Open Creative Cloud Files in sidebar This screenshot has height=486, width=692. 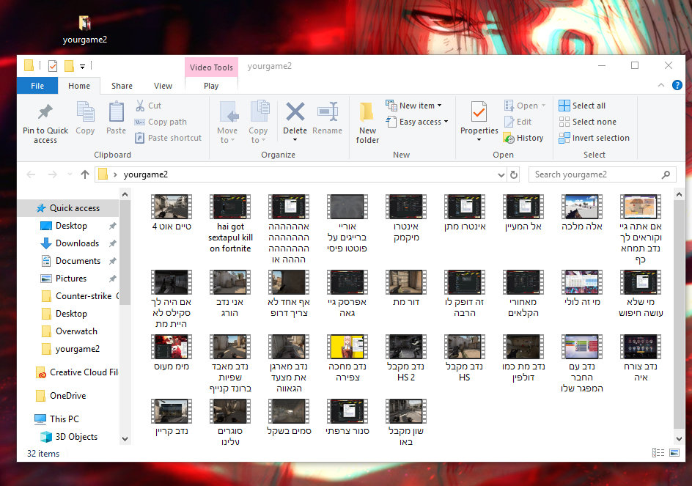[x=77, y=372]
